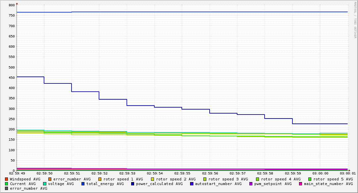Click the rotor speed 3 AVG label
The height and width of the screenshot is (193, 358).
click(228, 179)
